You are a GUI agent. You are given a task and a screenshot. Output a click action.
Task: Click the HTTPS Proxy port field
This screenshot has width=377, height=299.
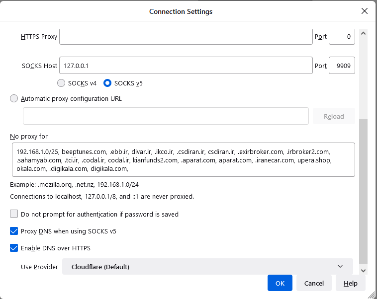click(342, 36)
